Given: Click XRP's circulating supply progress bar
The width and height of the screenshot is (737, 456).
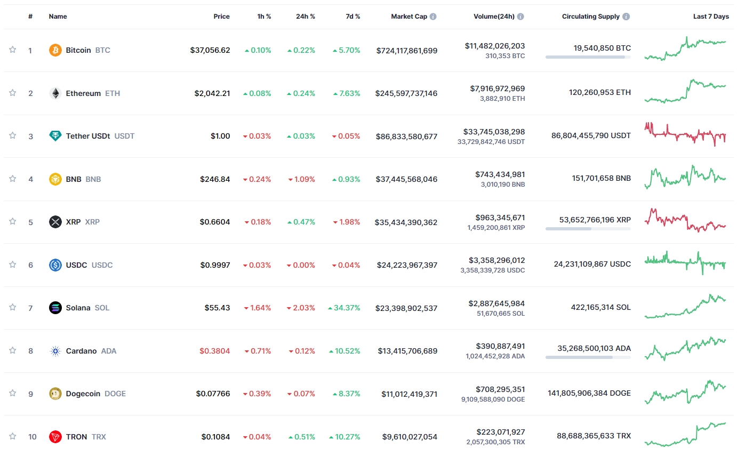Looking at the screenshot, I should pos(588,228).
